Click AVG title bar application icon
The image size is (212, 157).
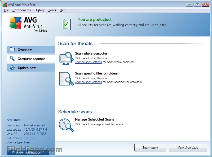pyautogui.click(x=5, y=5)
